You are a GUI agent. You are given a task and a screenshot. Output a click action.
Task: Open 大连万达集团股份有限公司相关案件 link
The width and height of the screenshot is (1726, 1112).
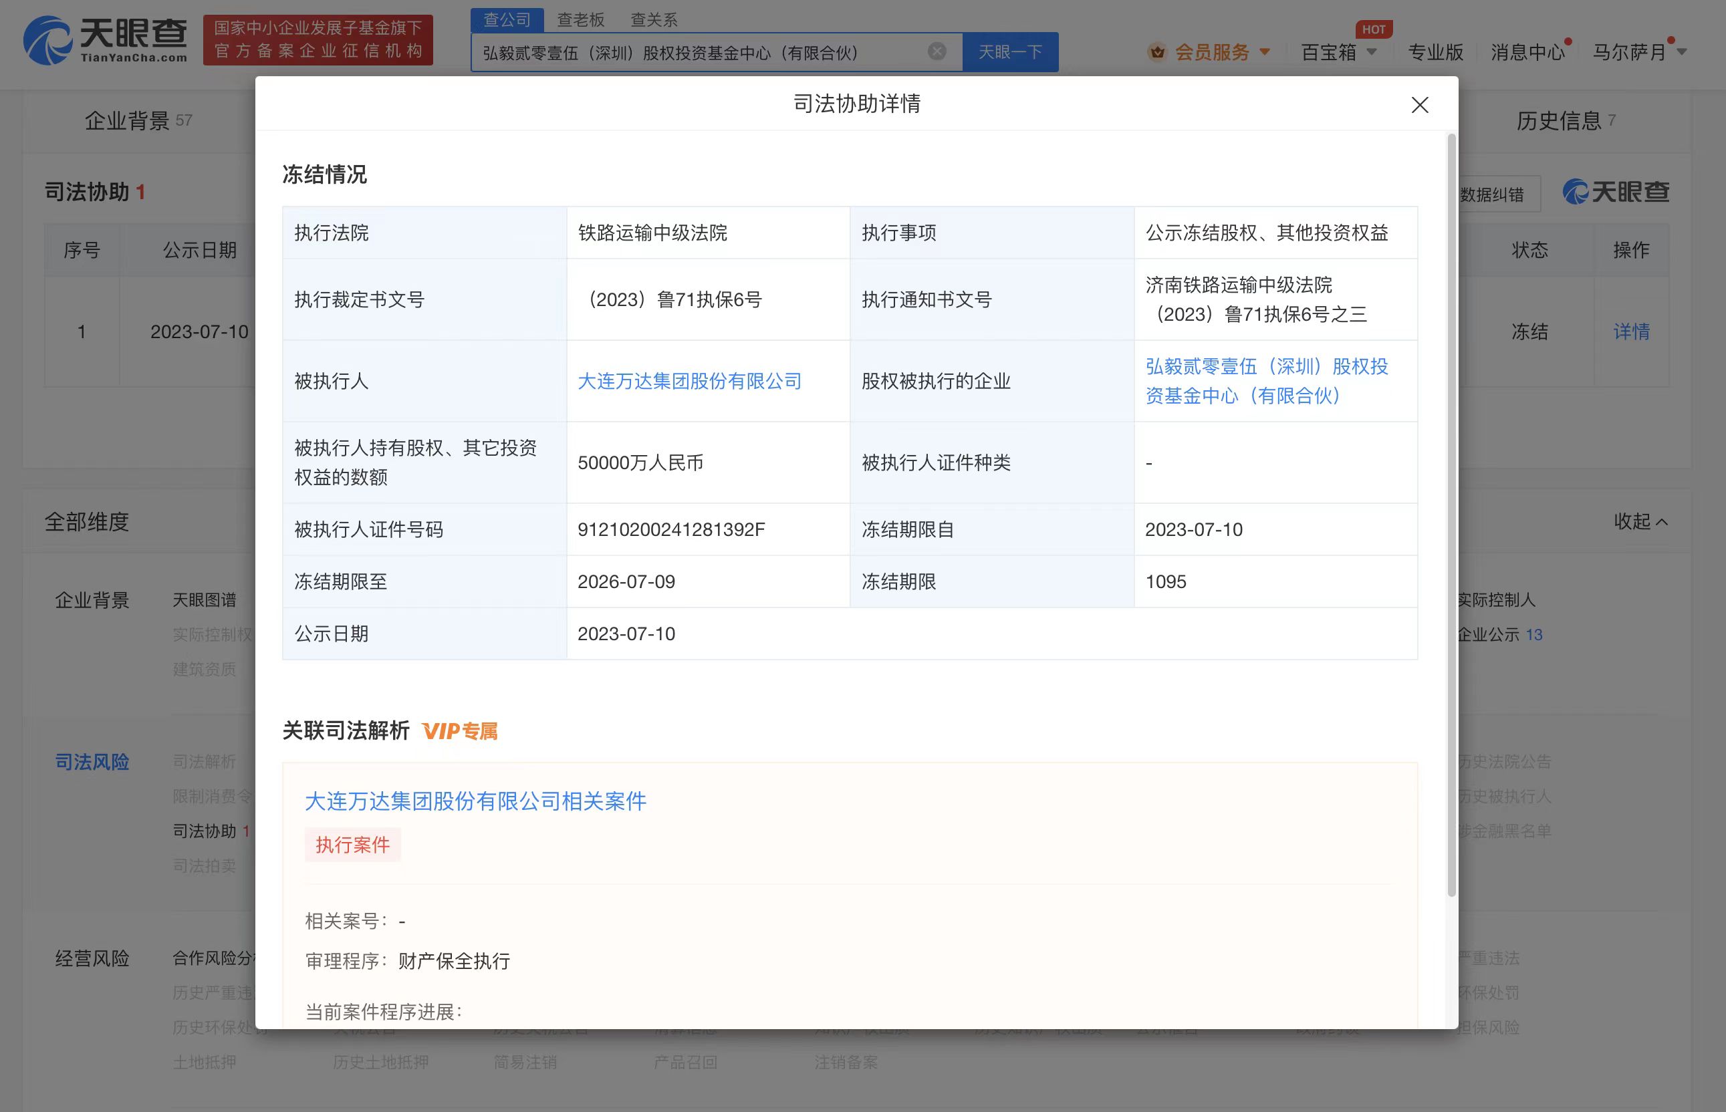(475, 801)
